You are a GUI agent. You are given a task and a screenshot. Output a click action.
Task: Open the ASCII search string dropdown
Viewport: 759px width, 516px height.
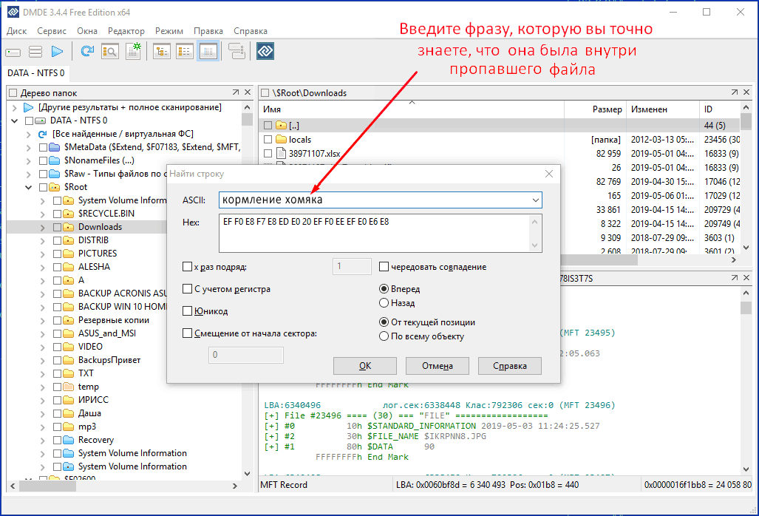(535, 200)
